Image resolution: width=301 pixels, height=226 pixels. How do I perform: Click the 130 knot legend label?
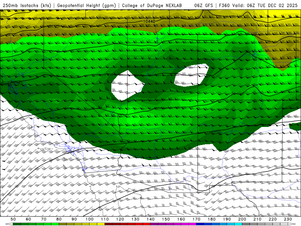pos(135,219)
